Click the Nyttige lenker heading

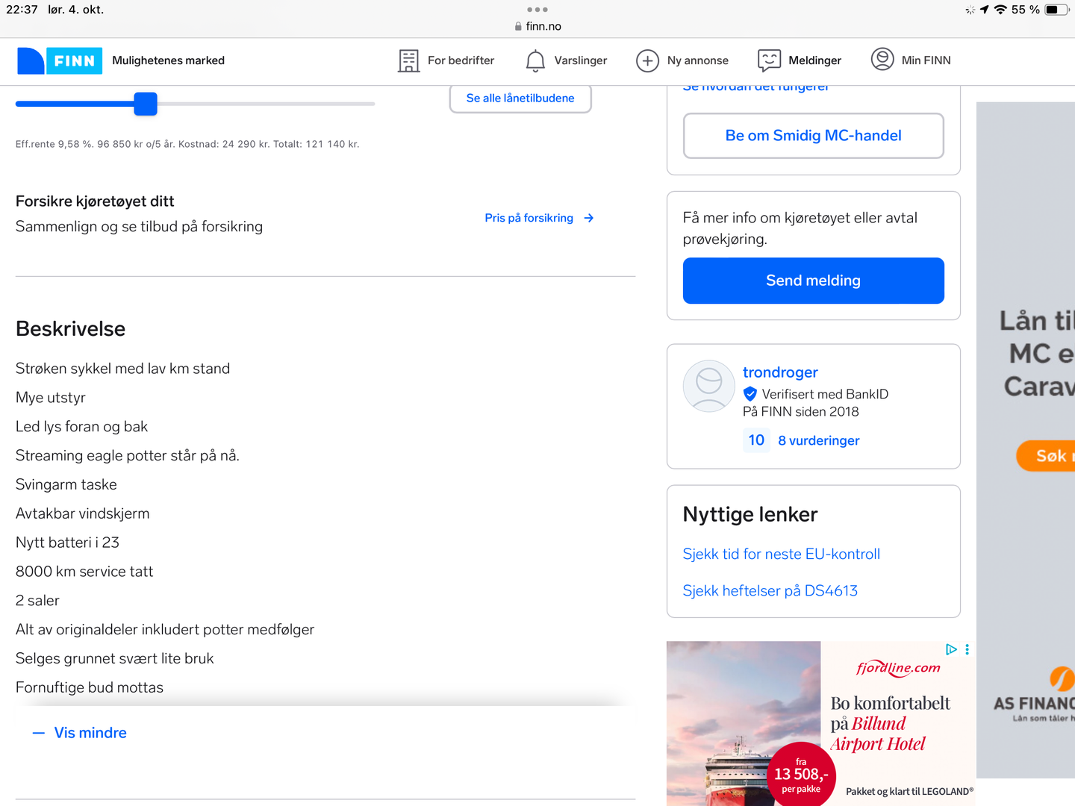[750, 514]
